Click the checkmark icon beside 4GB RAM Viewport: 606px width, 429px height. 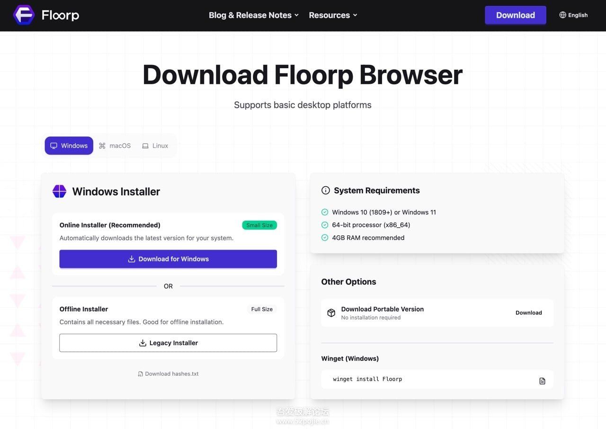point(325,238)
